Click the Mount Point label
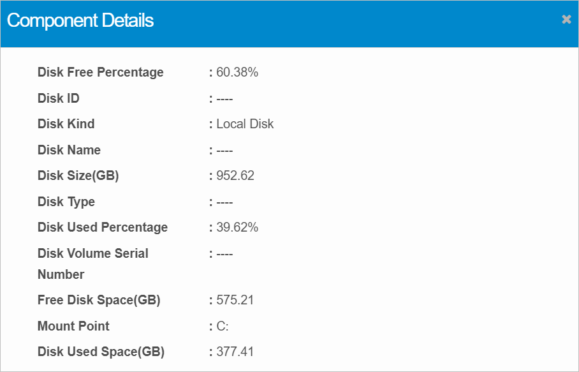 pyautogui.click(x=73, y=326)
